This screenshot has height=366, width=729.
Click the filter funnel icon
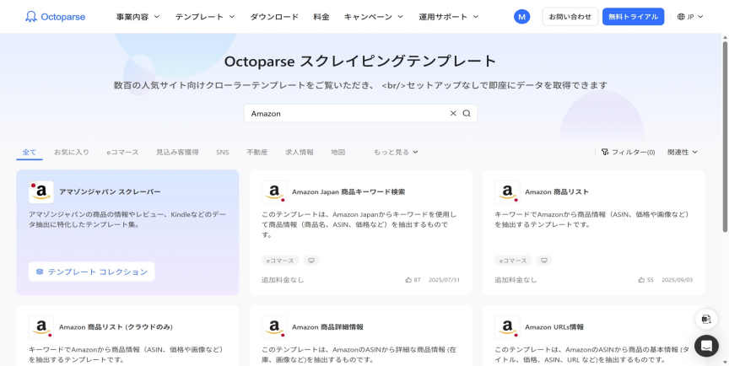pyautogui.click(x=605, y=153)
